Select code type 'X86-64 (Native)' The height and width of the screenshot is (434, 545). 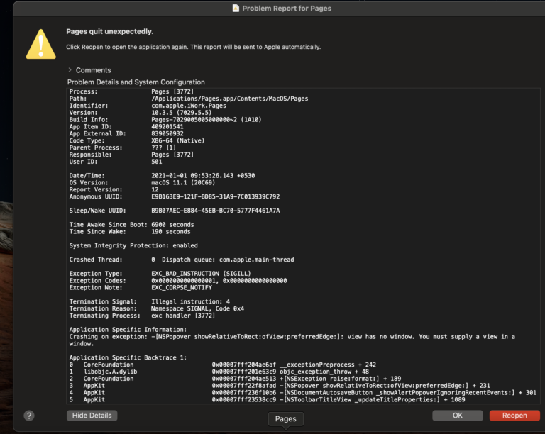coord(177,140)
